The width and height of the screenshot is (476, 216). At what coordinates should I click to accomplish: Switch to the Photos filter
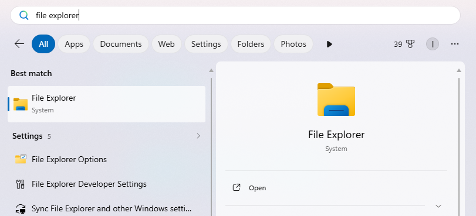[293, 44]
